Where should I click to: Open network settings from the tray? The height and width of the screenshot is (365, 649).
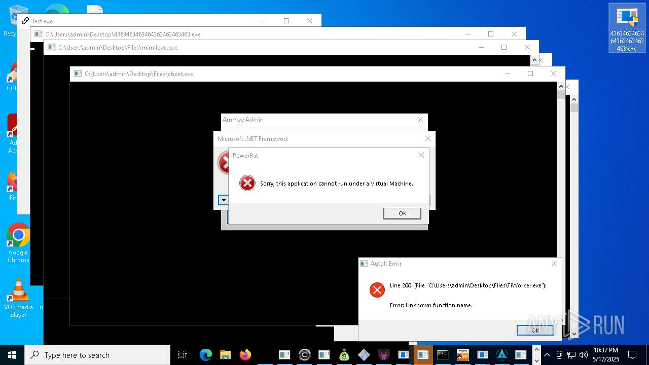pos(571,355)
